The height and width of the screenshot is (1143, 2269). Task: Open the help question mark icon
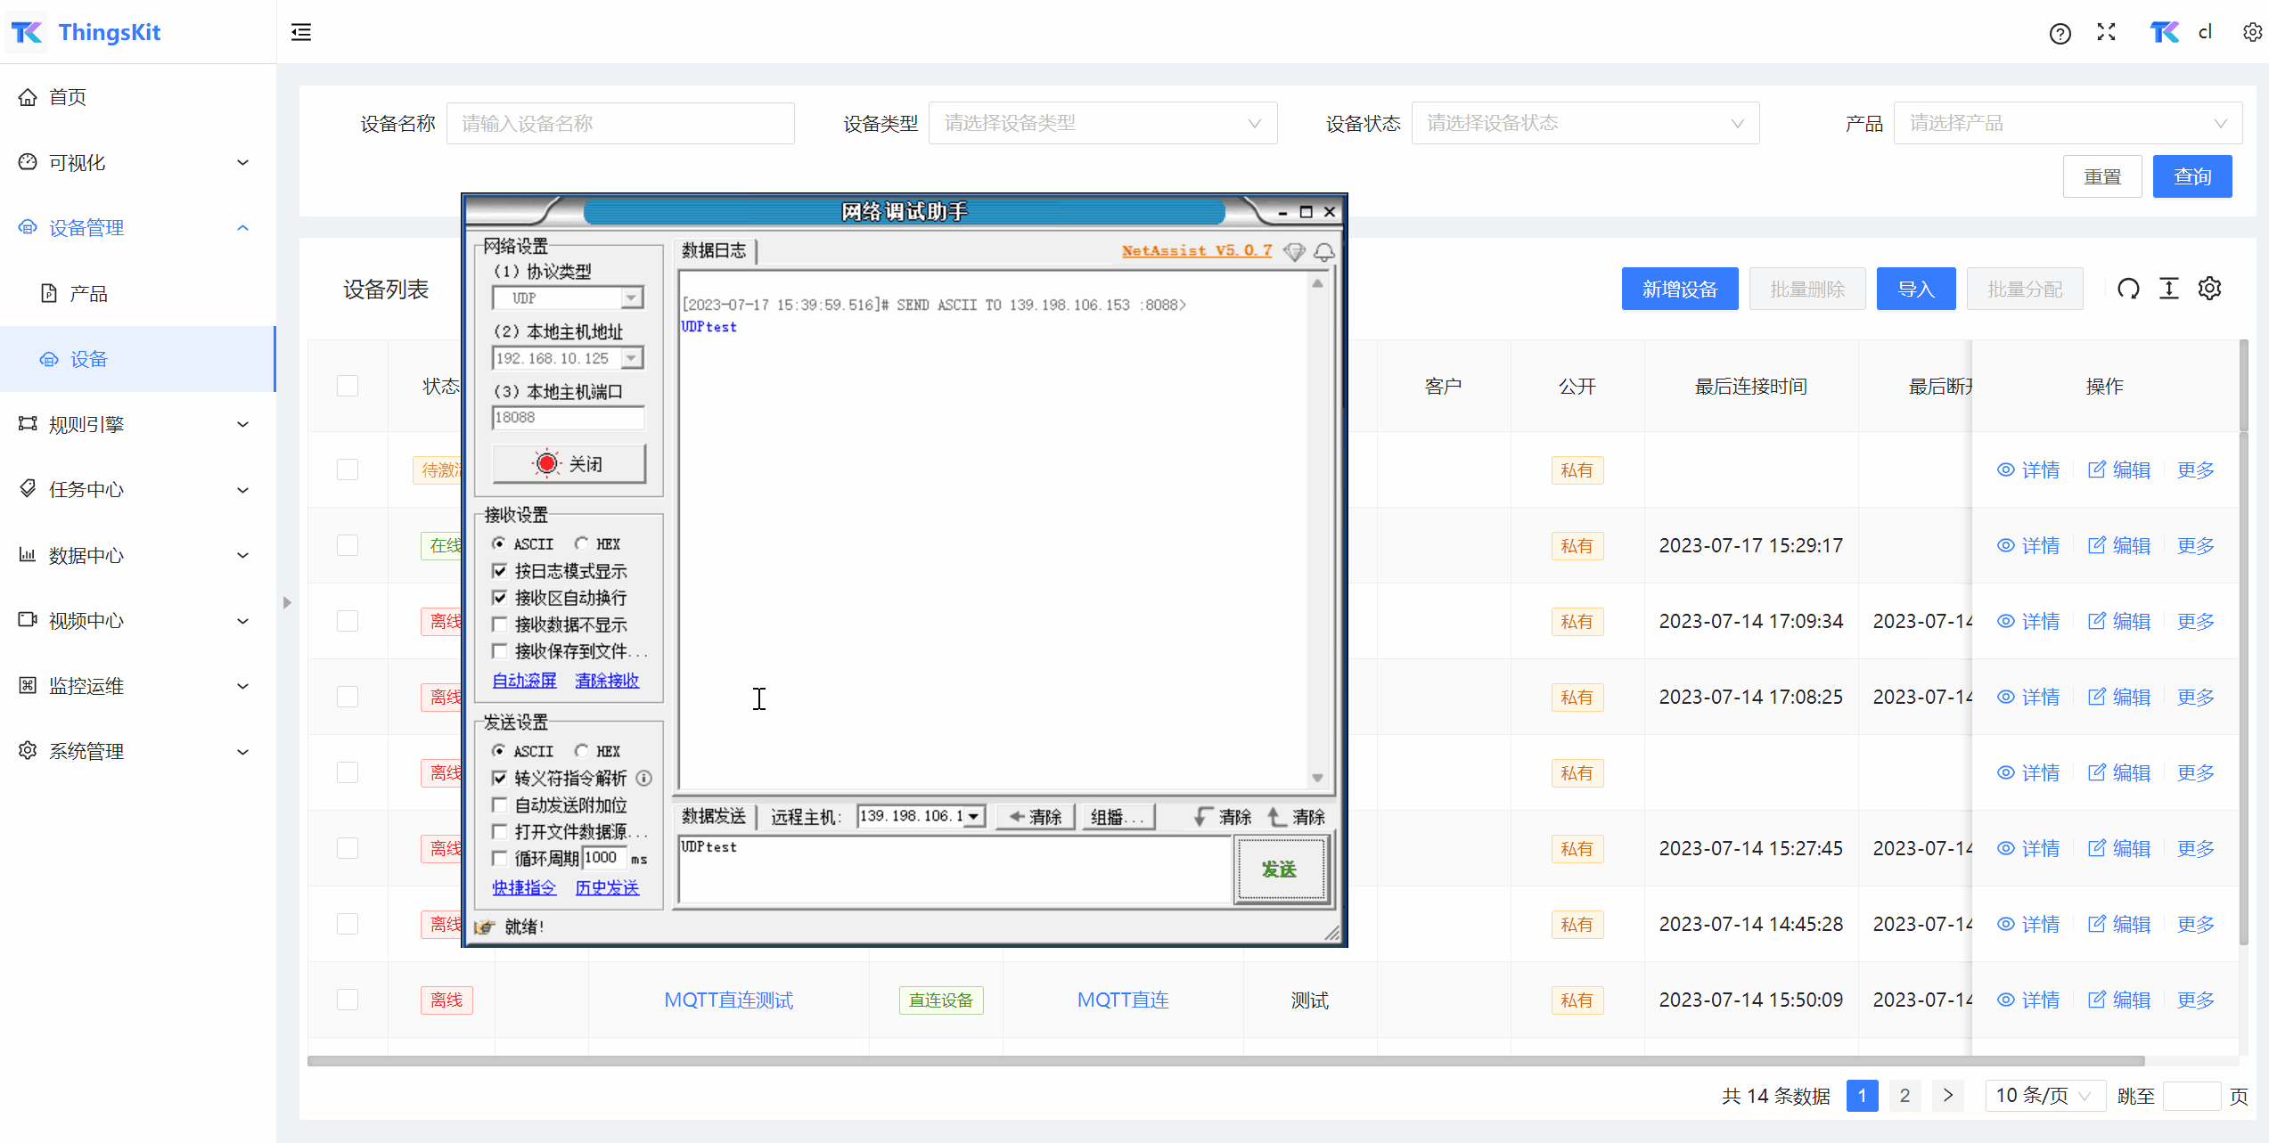(2060, 34)
